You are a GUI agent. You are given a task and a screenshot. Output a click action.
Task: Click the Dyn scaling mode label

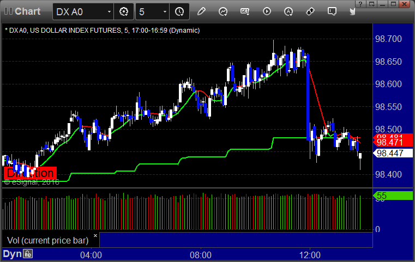coord(12,254)
